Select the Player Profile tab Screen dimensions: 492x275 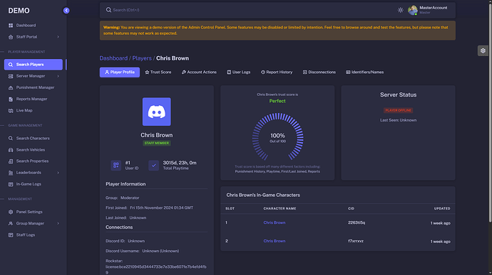click(120, 72)
